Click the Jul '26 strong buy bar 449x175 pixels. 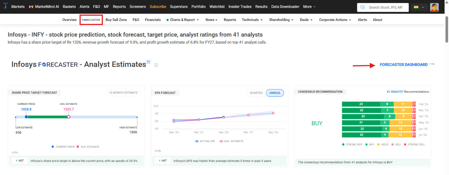tap(361, 135)
